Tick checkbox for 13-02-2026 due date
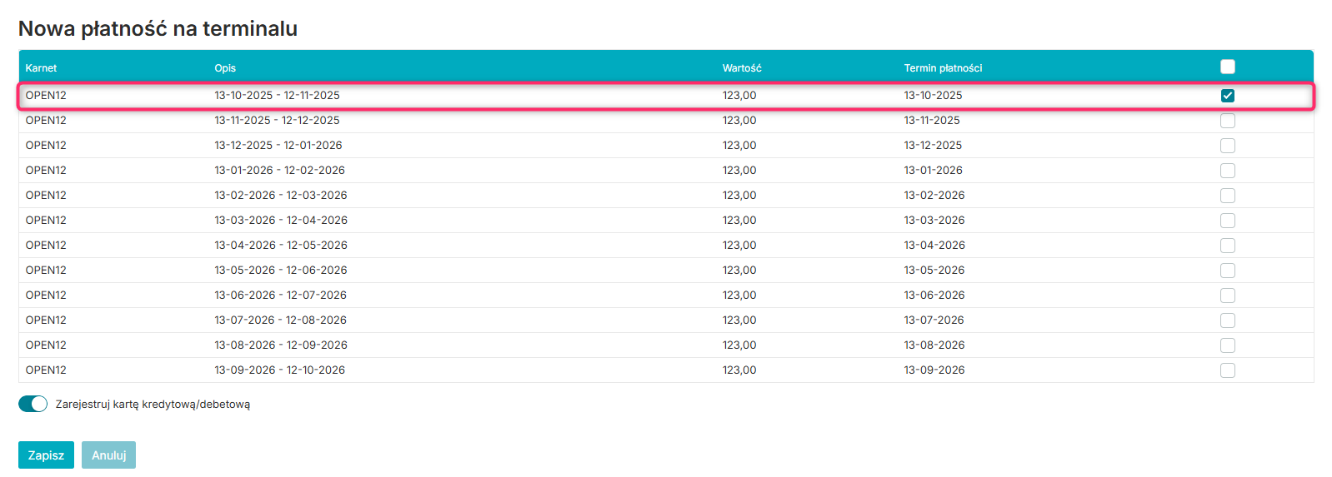The image size is (1332, 477). [1227, 196]
